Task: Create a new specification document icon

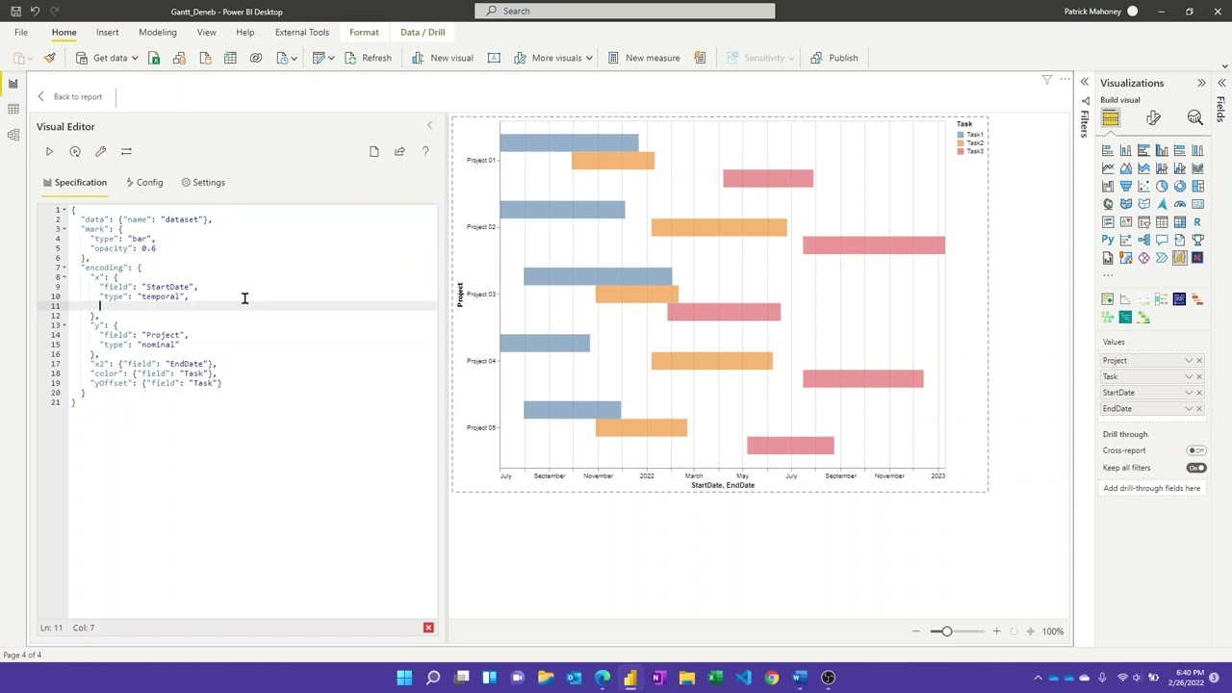Action: point(374,151)
